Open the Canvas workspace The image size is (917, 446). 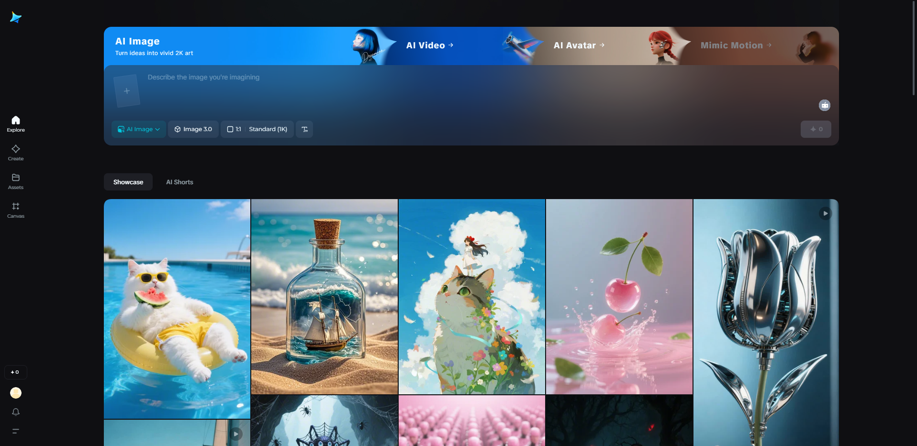pyautogui.click(x=16, y=210)
